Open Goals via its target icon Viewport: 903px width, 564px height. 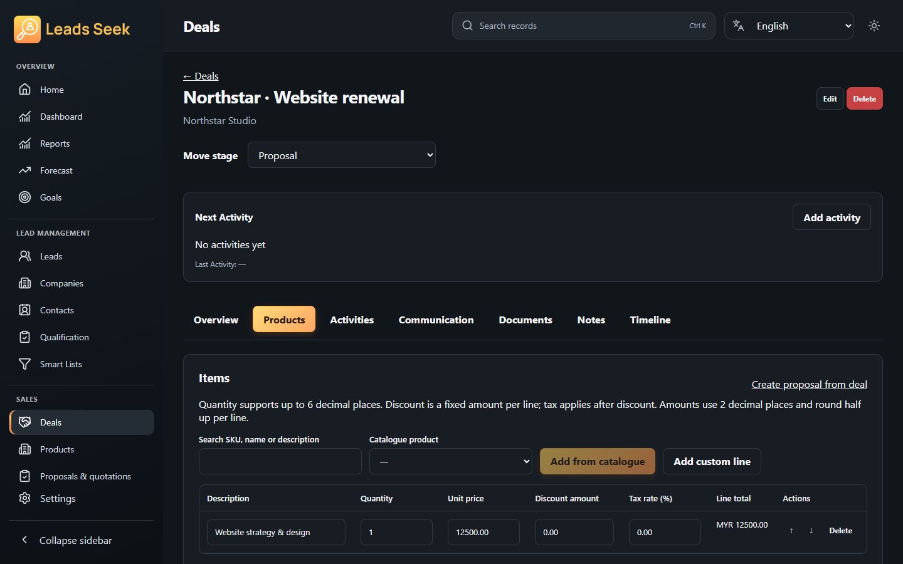24,197
